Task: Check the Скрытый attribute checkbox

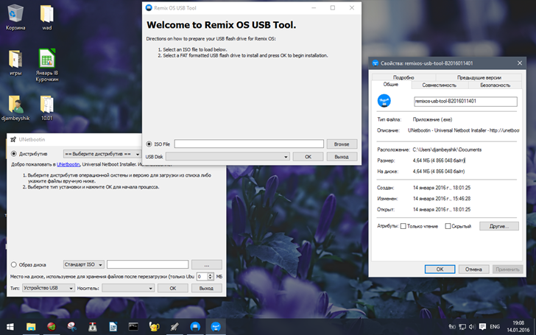Action: pos(448,226)
